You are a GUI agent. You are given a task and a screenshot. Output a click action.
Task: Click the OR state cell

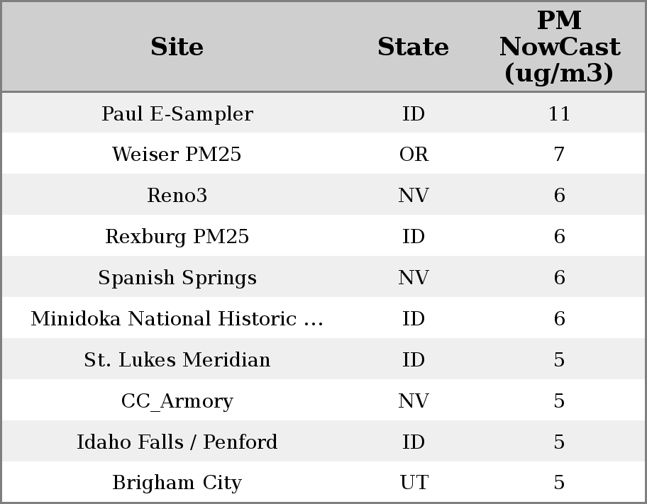pos(414,155)
